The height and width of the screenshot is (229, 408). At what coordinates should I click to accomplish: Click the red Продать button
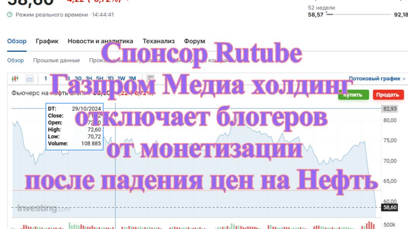[x=388, y=95]
